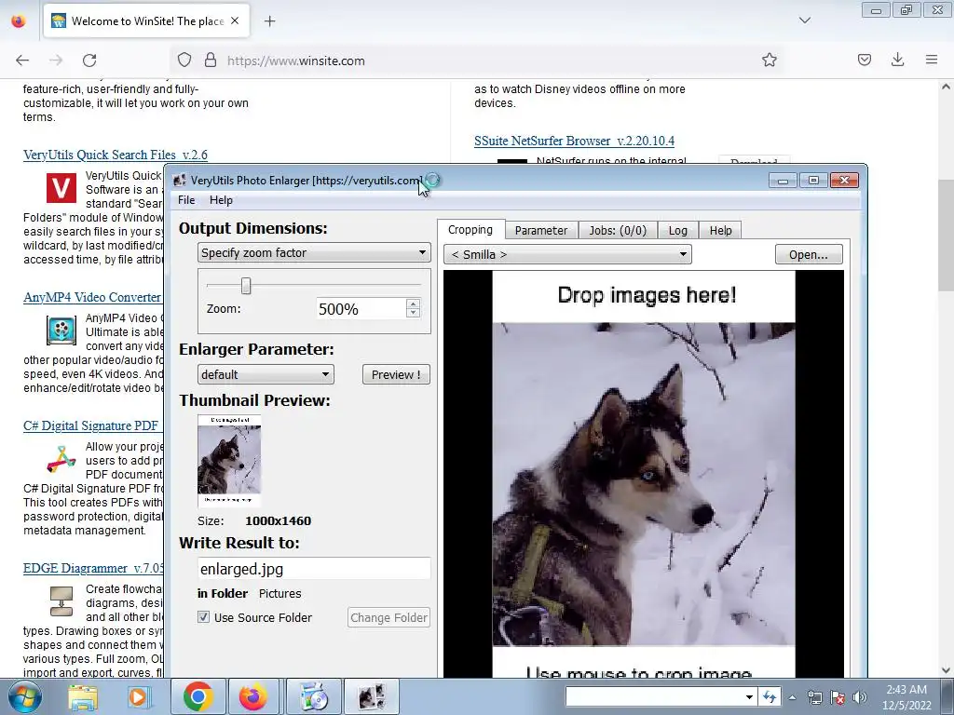
Task: Click the Firefox scrollbar down arrow
Action: [x=946, y=670]
